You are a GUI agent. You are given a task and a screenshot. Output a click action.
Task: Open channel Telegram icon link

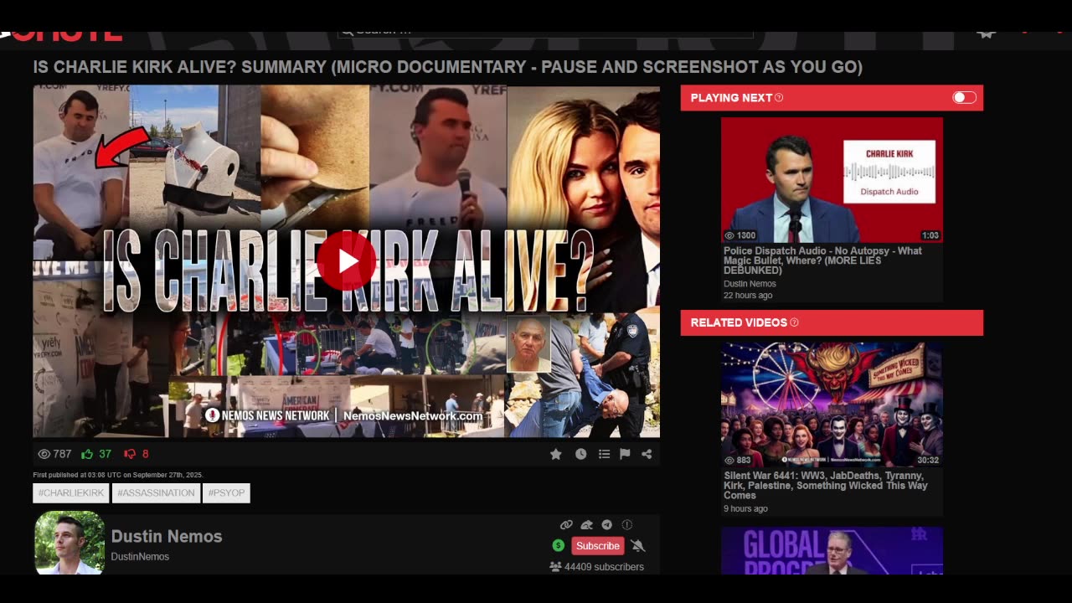click(606, 525)
